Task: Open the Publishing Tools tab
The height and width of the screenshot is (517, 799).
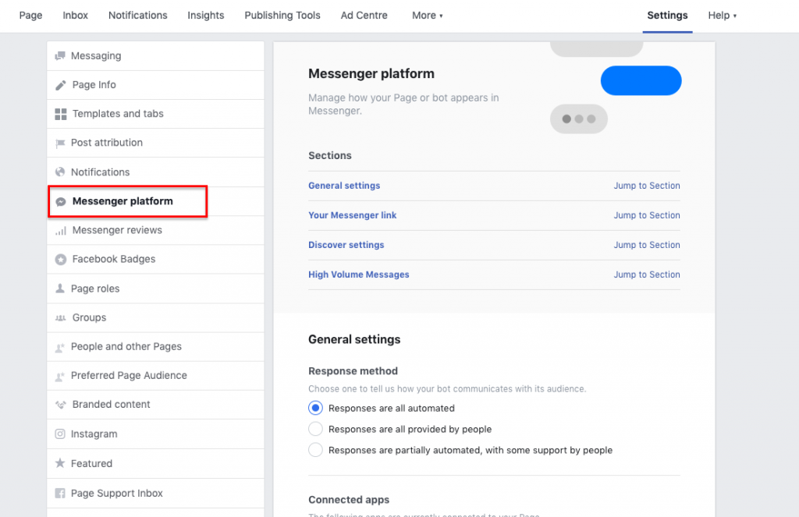Action: (282, 16)
